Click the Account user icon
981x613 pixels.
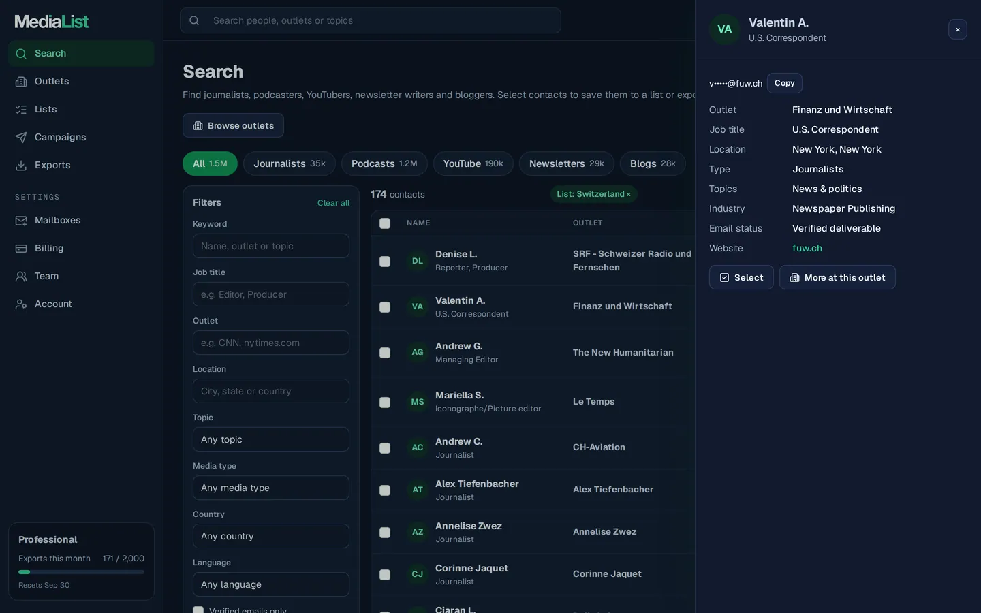pyautogui.click(x=21, y=304)
